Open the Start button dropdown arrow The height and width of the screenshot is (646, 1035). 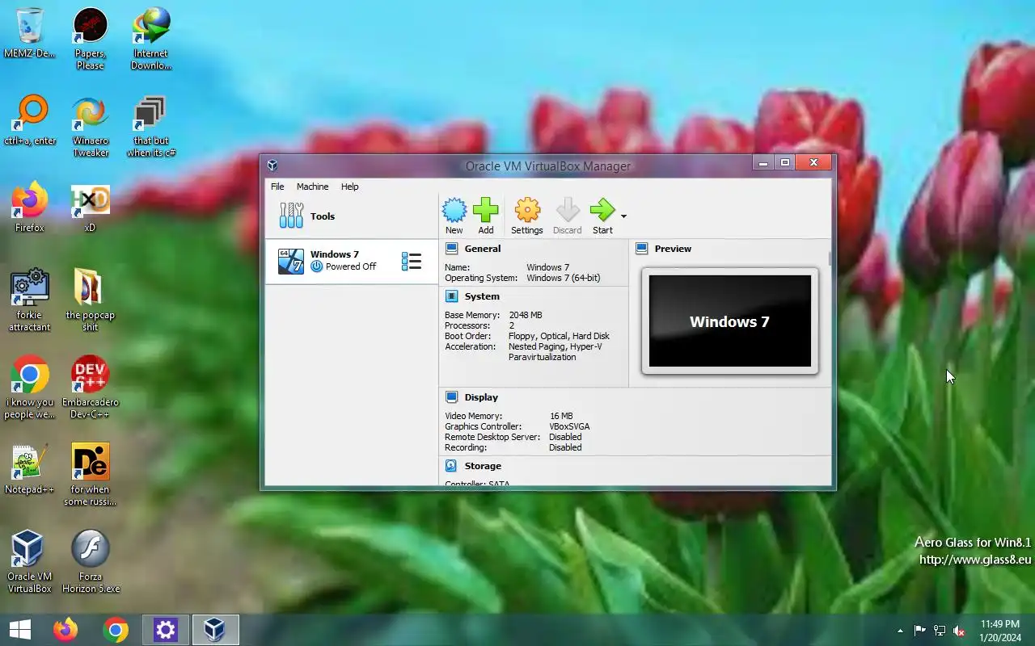[623, 216]
